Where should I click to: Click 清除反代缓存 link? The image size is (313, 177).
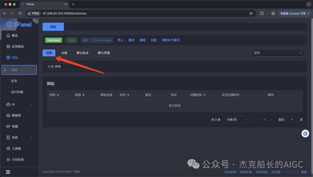click(x=170, y=40)
